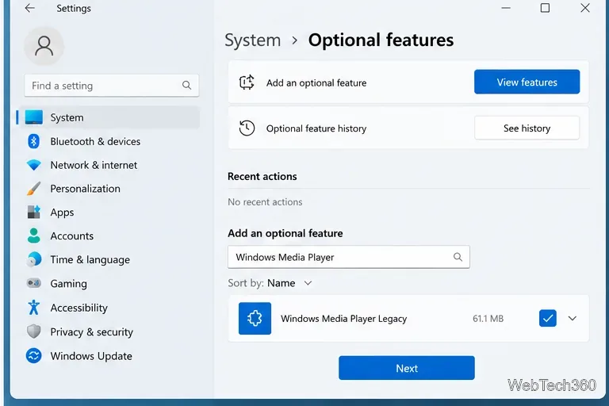
Task: Click the Windows Media Player Legacy name
Action: point(343,319)
